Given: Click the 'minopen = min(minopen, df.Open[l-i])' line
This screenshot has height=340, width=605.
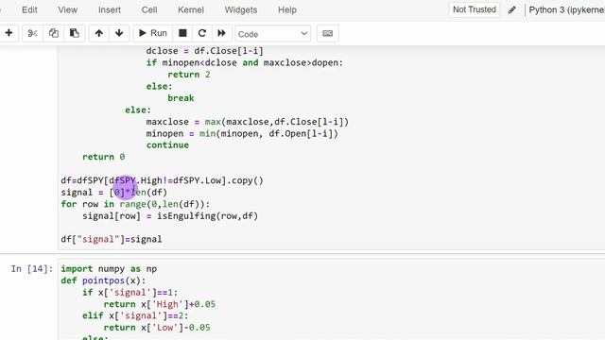Looking at the screenshot, I should [x=242, y=133].
